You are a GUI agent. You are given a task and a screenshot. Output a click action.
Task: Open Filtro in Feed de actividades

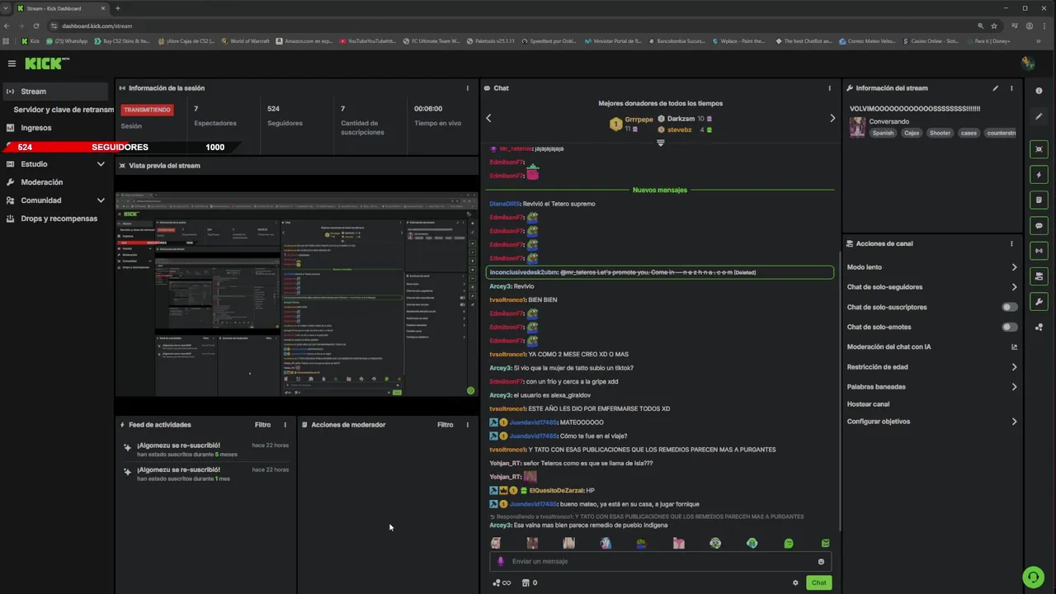coord(262,425)
